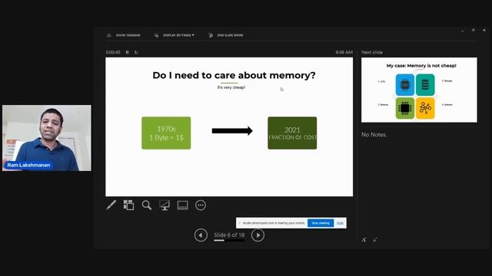Select the pen and laser pointer tools
The height and width of the screenshot is (276, 492).
pos(111,205)
